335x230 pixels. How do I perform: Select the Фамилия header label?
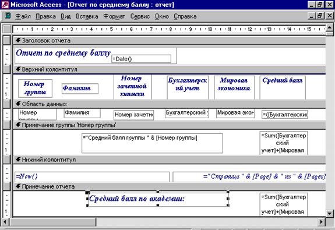80,89
